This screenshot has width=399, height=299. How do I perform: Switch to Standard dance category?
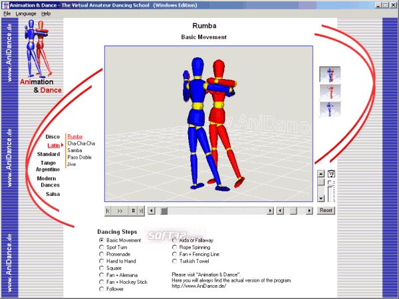pos(49,154)
